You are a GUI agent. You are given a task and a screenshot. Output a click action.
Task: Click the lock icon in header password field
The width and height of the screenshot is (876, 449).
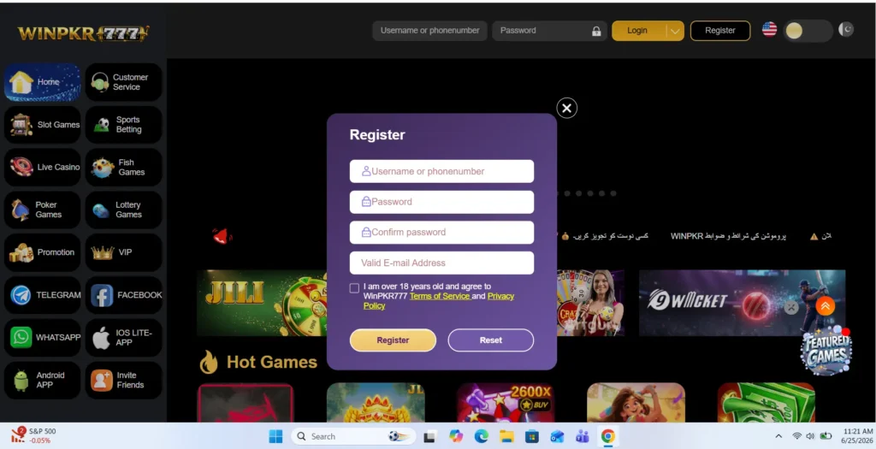click(596, 32)
